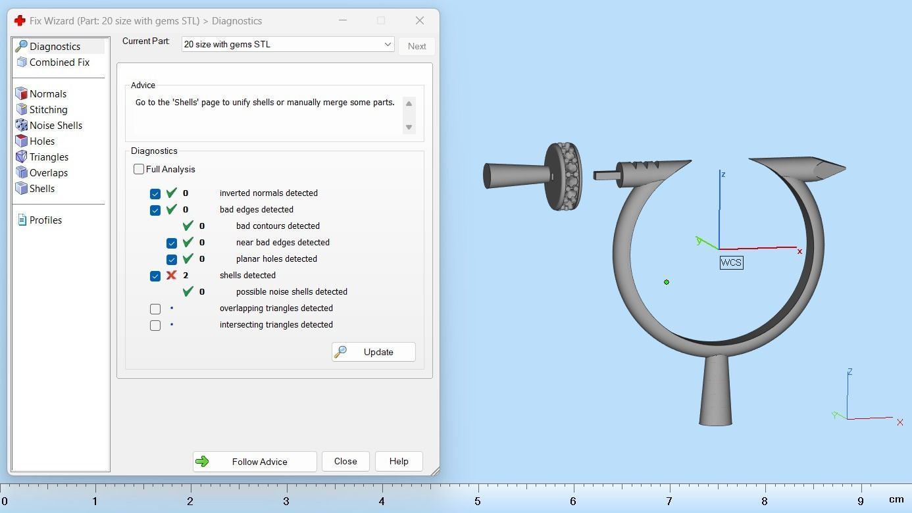
Task: Open the Diagnostics magnifier icon page
Action: pyautogui.click(x=22, y=46)
